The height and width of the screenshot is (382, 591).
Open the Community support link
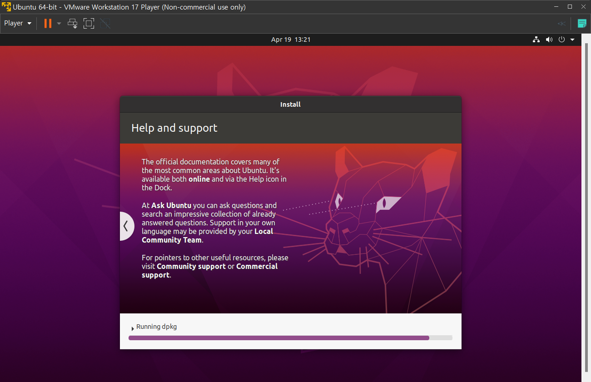point(191,266)
